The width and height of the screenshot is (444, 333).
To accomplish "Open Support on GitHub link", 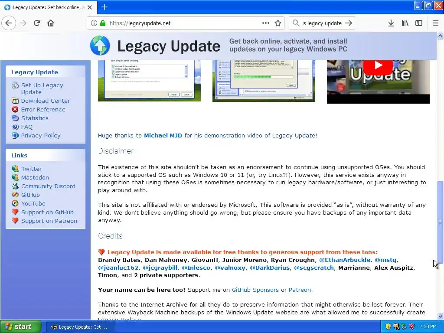I will (47, 212).
